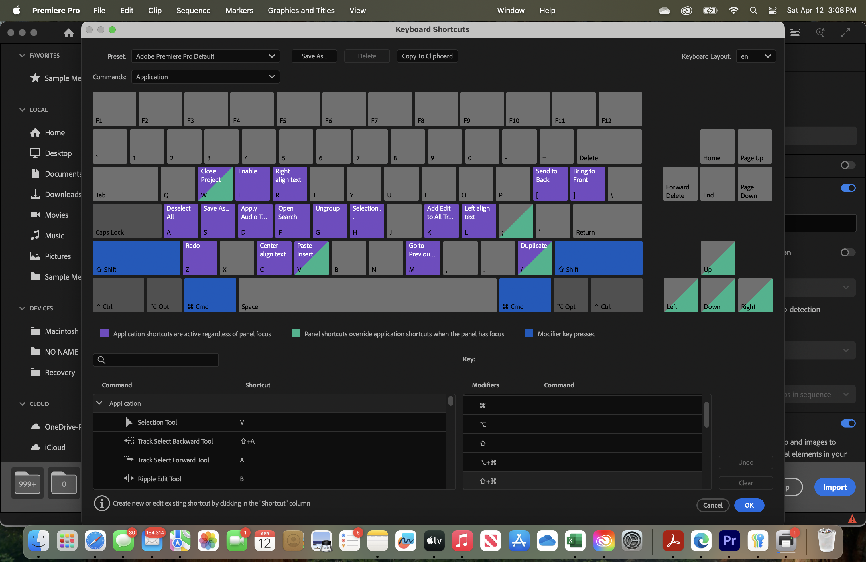Open the Graphics and Titles menu
Screen dimensions: 866x562
tap(301, 11)
